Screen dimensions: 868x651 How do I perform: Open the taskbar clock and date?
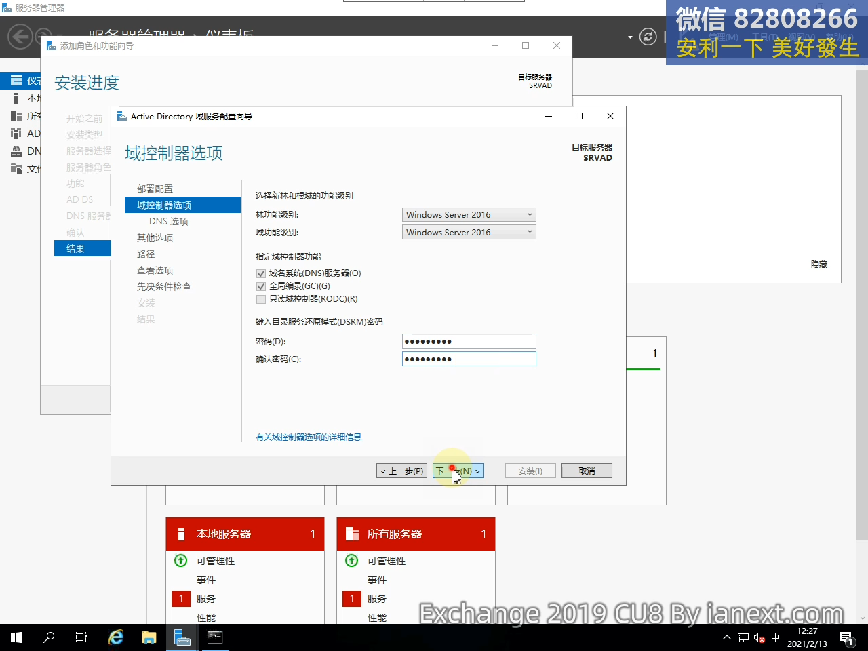click(807, 637)
